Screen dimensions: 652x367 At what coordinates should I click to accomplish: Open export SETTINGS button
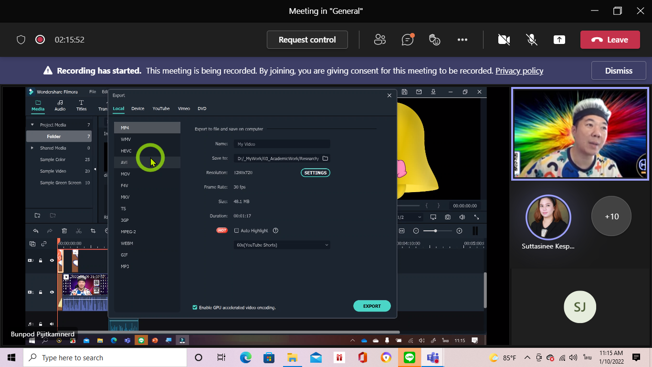click(x=315, y=173)
